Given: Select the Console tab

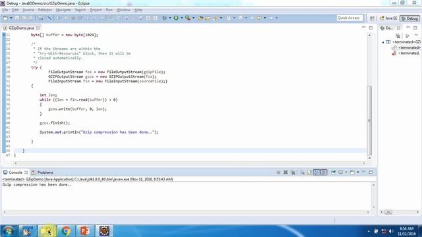Looking at the screenshot, I should coord(15,172).
